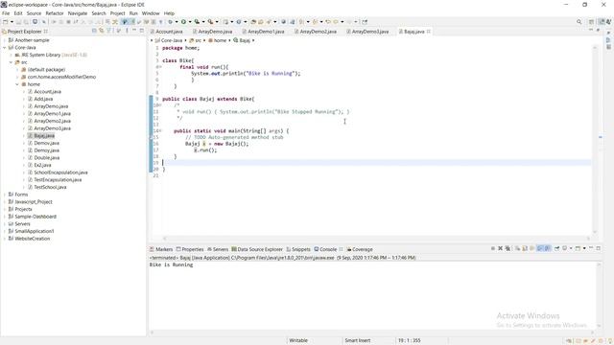Click the 'home' breadcrumb segment in editor
This screenshot has height=345, width=614.
218,40
